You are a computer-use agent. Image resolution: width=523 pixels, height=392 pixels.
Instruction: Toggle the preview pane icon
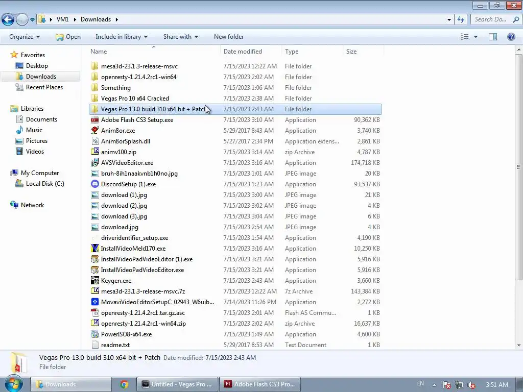click(x=493, y=37)
